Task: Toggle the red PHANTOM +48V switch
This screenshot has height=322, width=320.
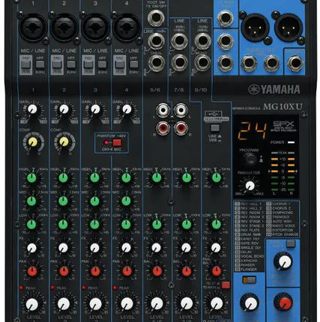Action: [117, 143]
